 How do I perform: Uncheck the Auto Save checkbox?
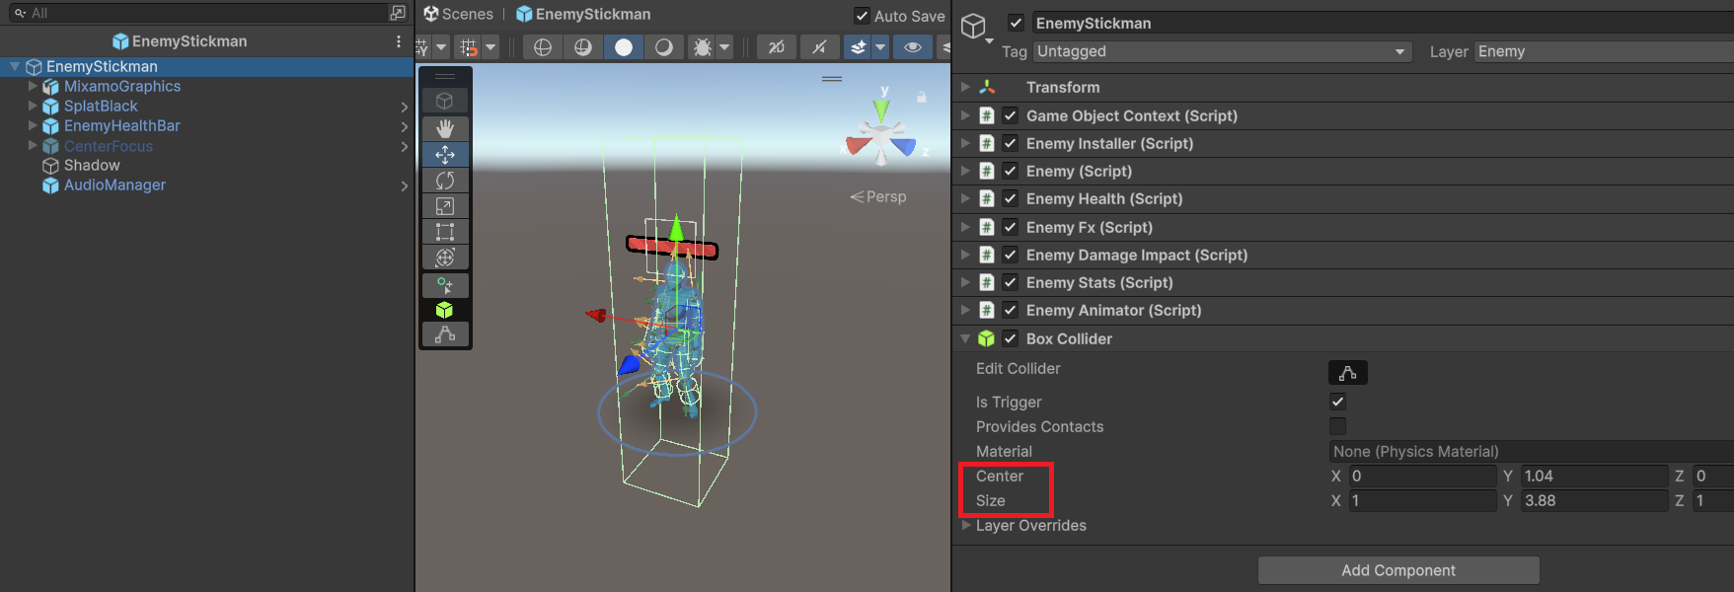[862, 16]
